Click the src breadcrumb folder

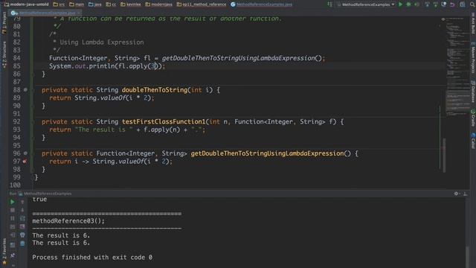coord(59,4)
